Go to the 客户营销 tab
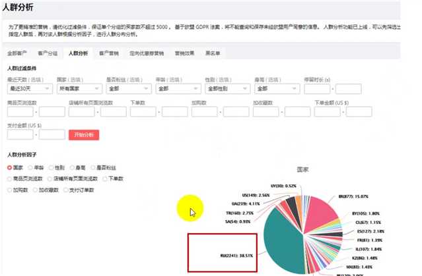The image size is (422, 276). pos(109,53)
